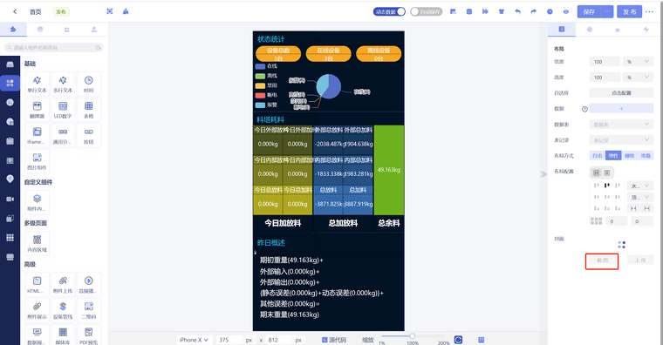Click the 宽度 value field showing 100
The width and height of the screenshot is (663, 345).
click(x=605, y=62)
